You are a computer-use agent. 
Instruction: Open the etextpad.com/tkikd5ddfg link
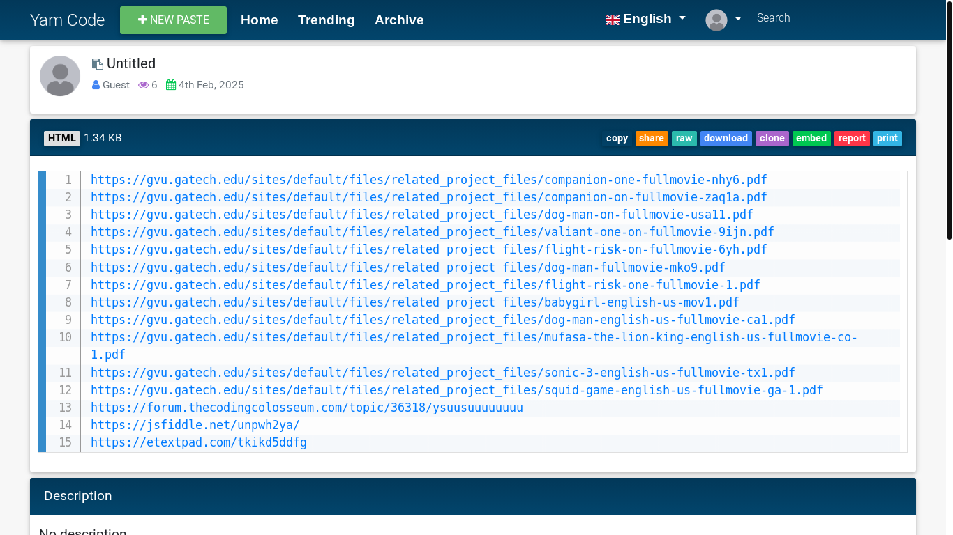[199, 442]
